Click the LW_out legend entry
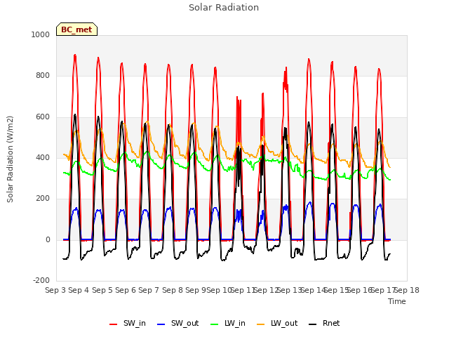This screenshot has height=337, width=449. (277, 324)
